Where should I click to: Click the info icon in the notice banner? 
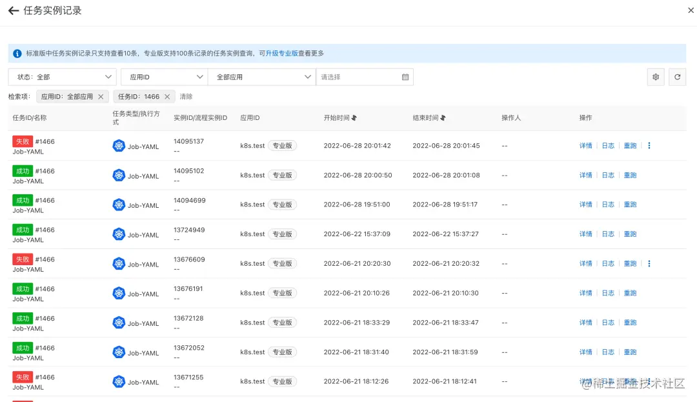(x=17, y=54)
